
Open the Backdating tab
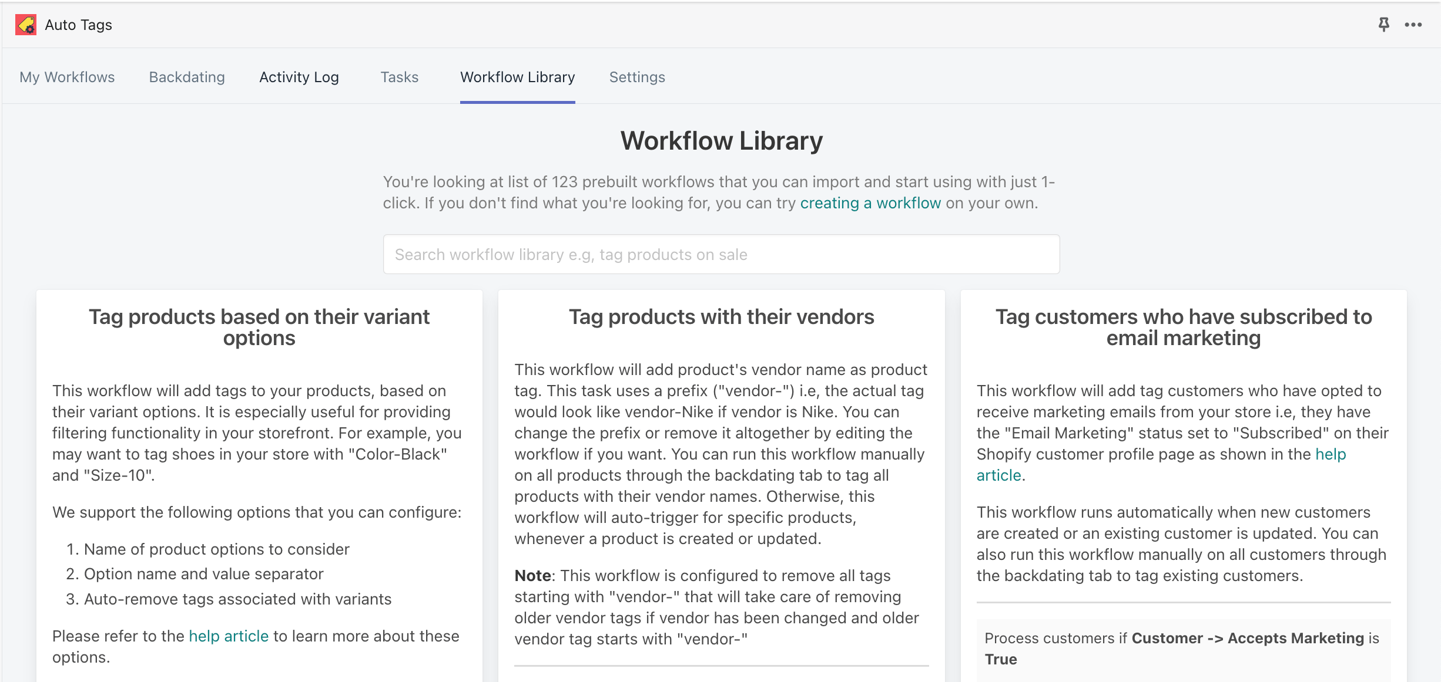(x=186, y=77)
